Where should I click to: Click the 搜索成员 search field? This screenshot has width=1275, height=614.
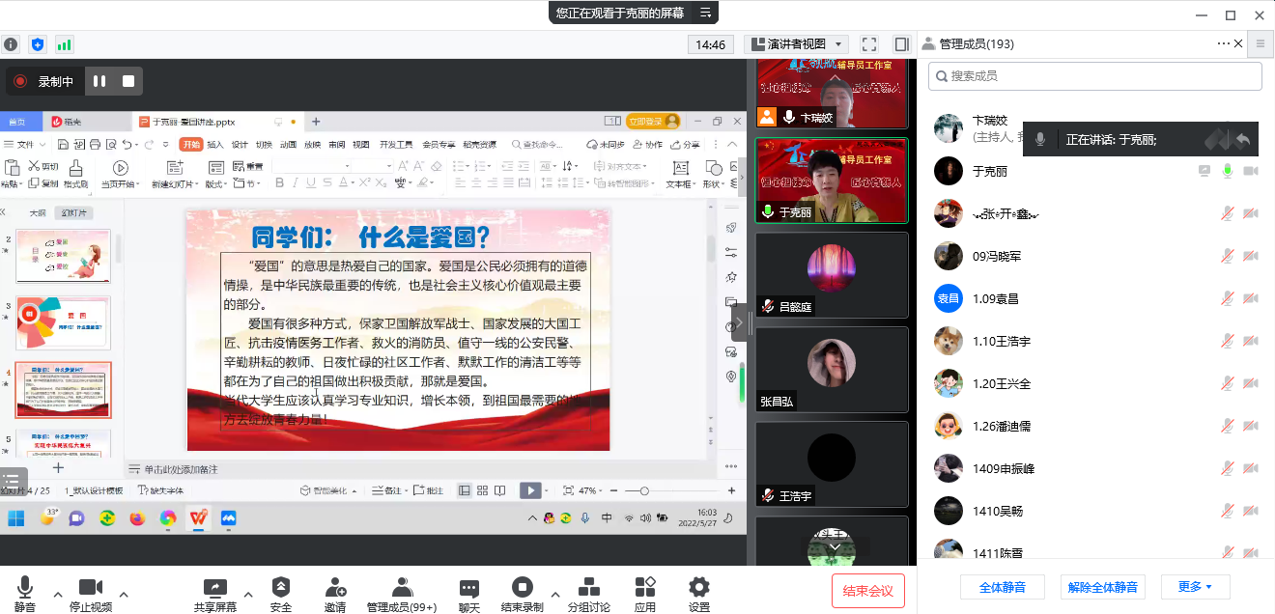[1094, 75]
